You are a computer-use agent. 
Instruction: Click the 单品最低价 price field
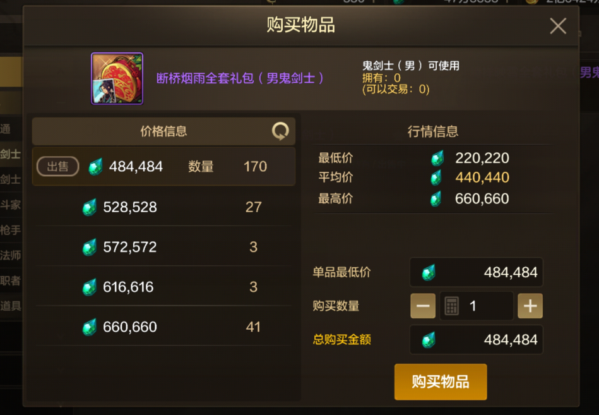[x=477, y=272]
